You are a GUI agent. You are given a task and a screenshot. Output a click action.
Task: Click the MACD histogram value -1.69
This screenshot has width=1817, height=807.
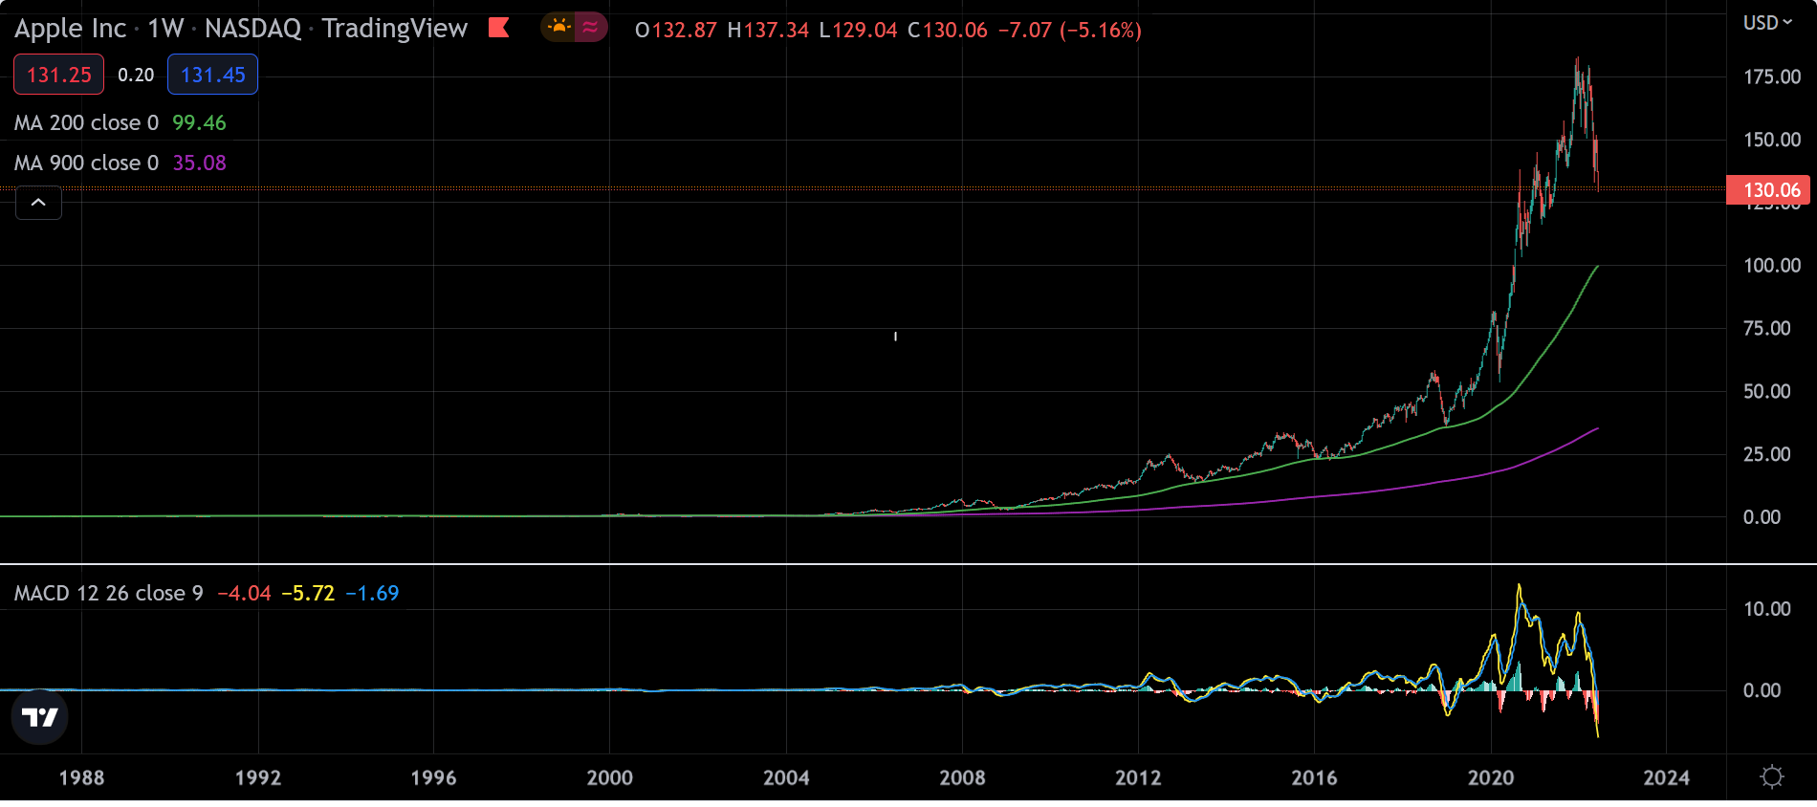point(372,593)
